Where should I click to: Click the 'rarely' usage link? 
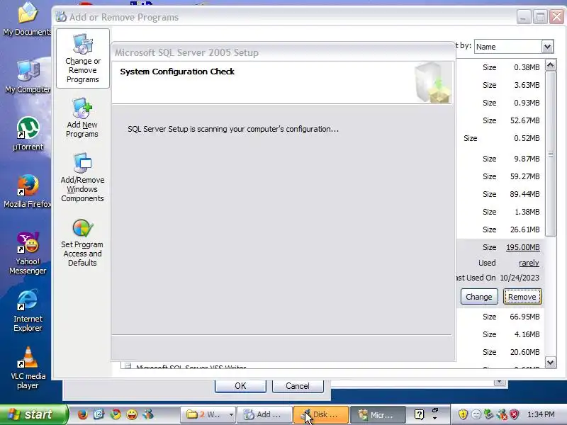(529, 263)
